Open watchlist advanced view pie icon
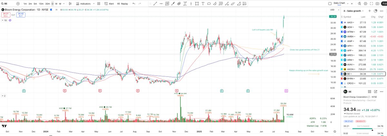387x136 pixels. click(375, 11)
